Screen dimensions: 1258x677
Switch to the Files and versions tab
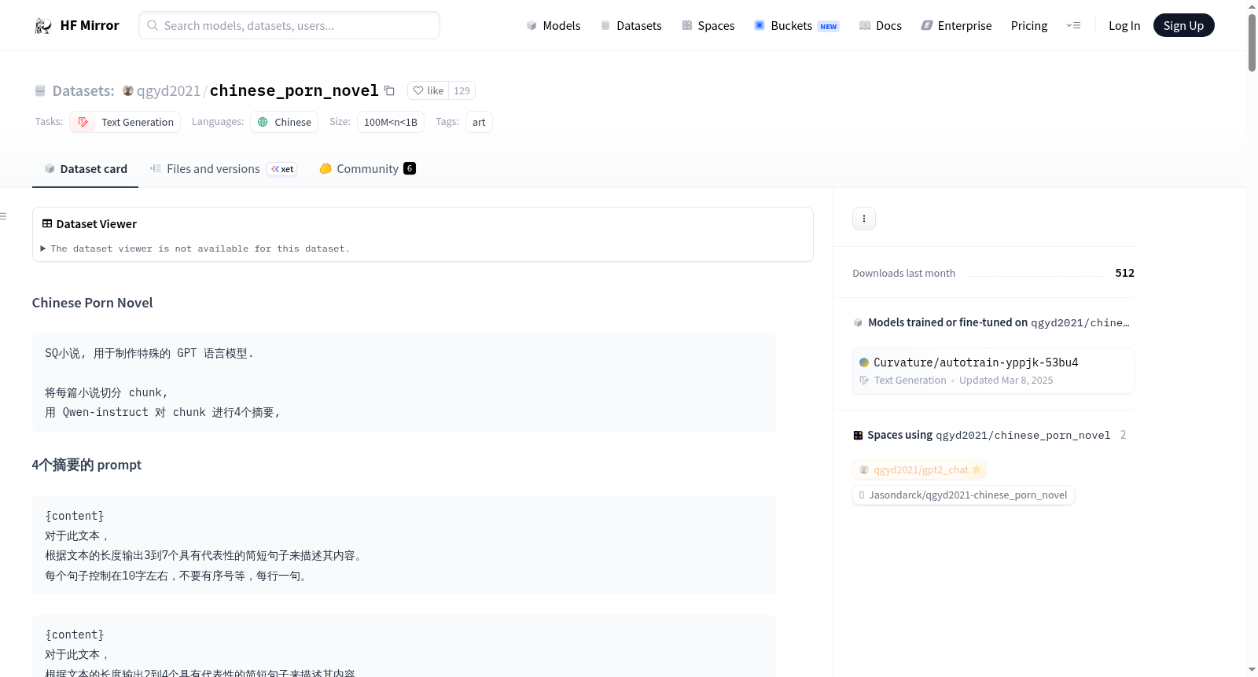coord(223,169)
